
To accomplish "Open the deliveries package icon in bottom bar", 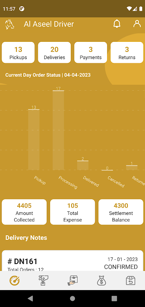I will point(73,281).
